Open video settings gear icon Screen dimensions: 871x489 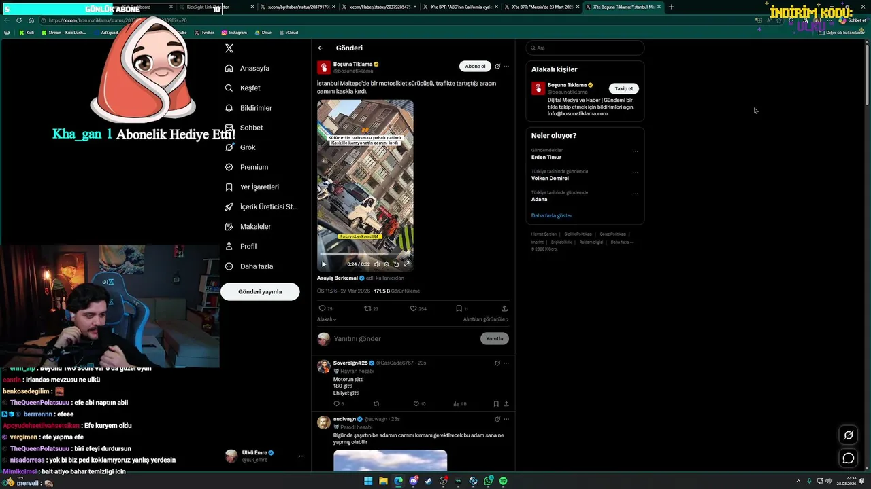pyautogui.click(x=387, y=264)
